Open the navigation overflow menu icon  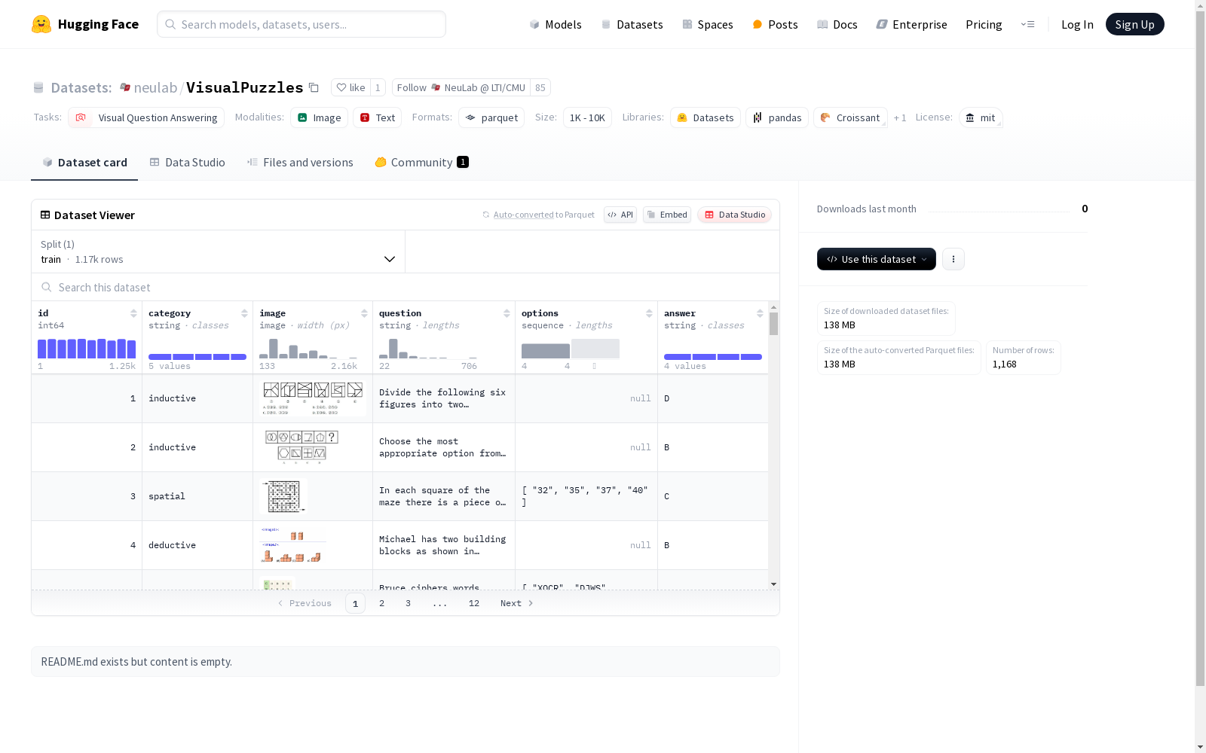point(1027,24)
